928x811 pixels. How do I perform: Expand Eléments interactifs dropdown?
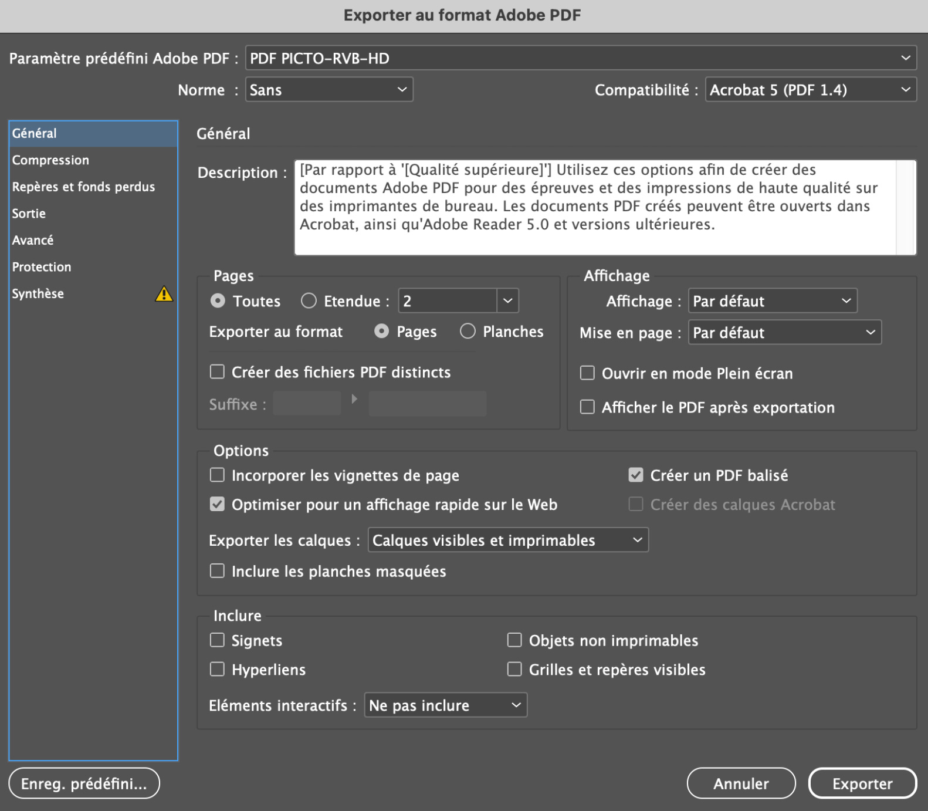pos(445,705)
